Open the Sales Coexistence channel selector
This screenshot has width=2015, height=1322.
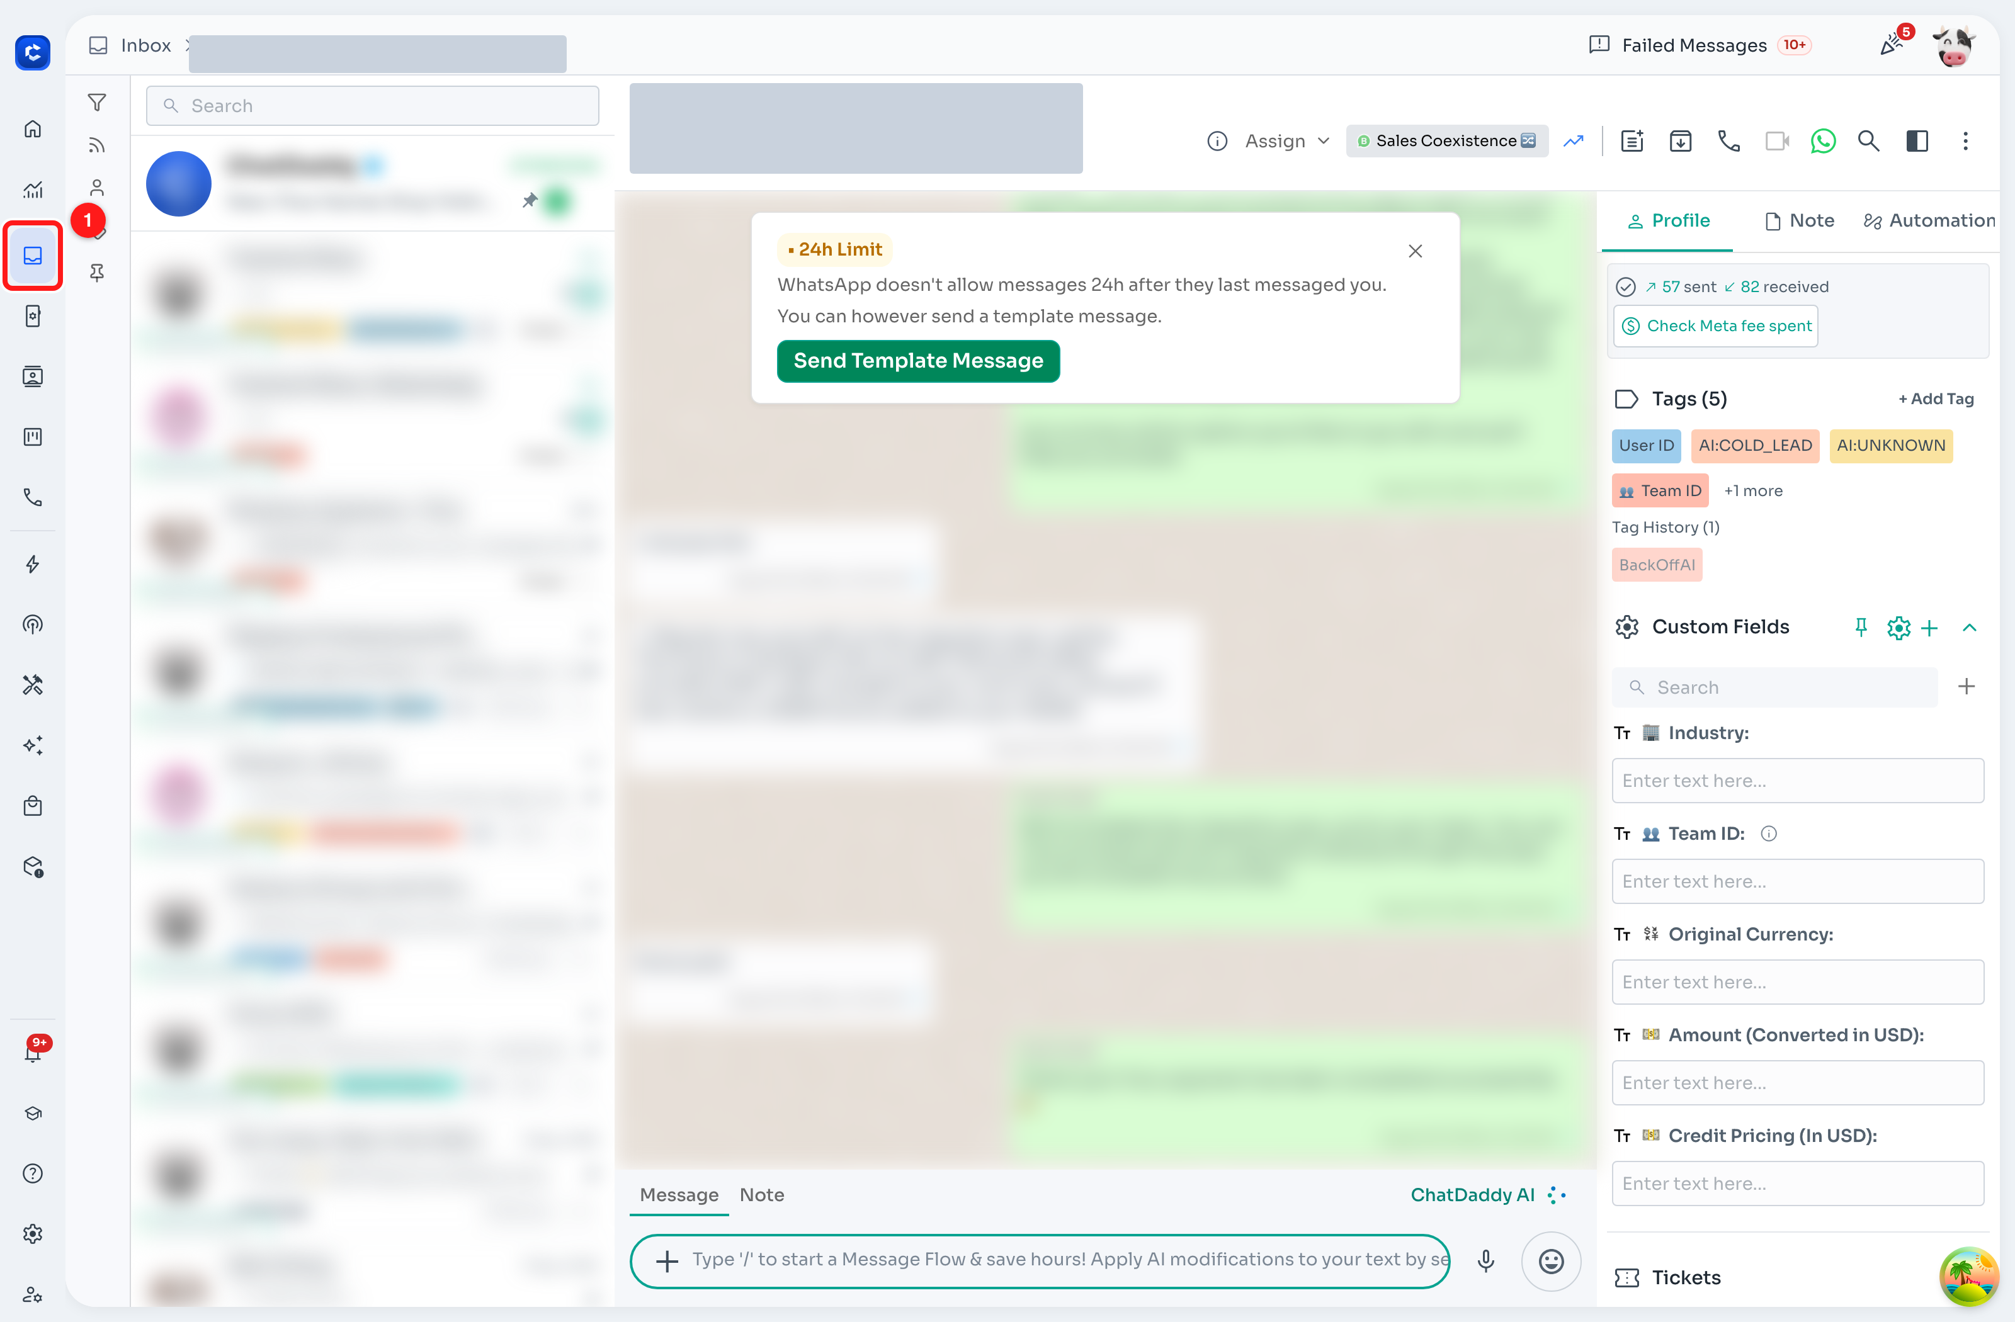(x=1447, y=142)
